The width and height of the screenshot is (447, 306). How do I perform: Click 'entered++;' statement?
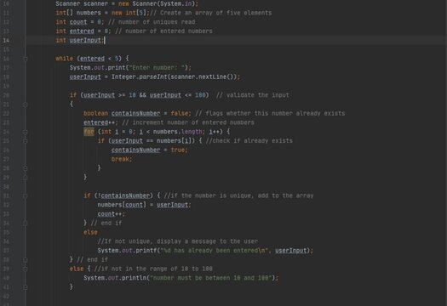coord(100,122)
